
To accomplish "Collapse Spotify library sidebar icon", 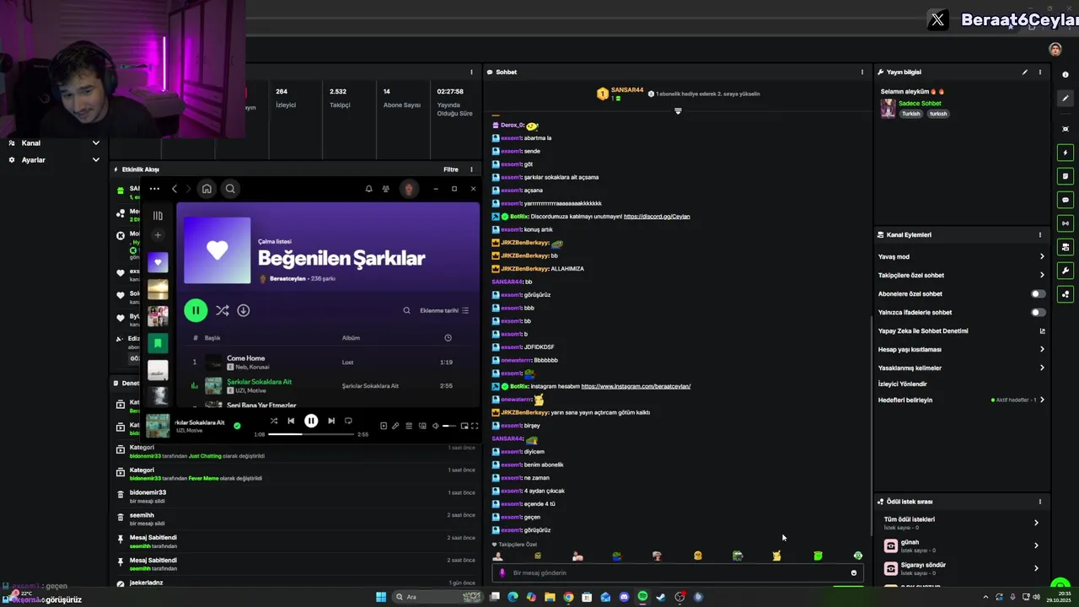I will (x=158, y=216).
